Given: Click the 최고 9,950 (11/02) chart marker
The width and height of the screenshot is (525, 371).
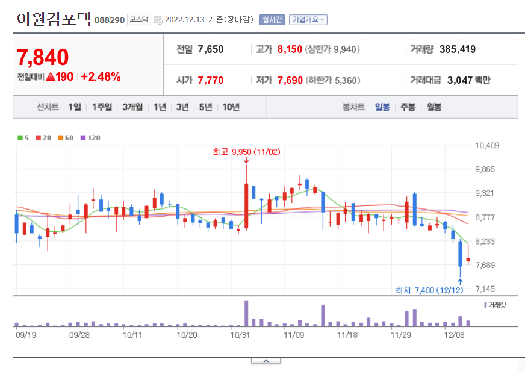Looking at the screenshot, I should tap(246, 152).
